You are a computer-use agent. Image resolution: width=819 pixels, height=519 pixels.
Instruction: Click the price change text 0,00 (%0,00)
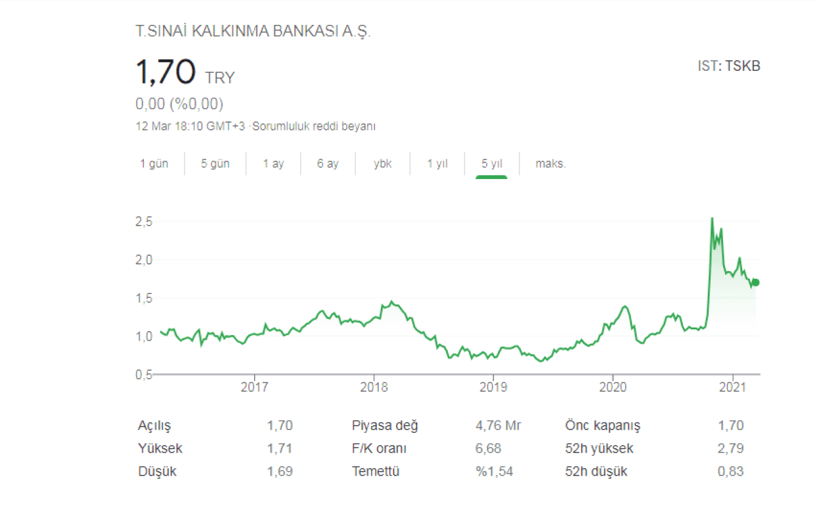point(179,104)
